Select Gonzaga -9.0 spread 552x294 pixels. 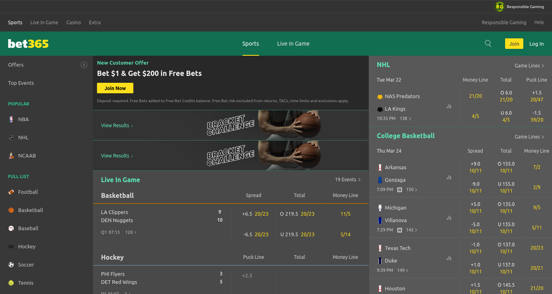click(x=475, y=187)
